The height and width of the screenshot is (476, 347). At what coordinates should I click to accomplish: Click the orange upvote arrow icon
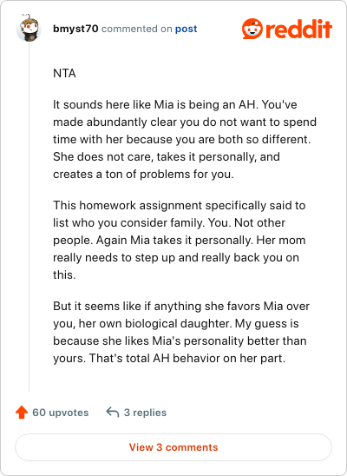(x=22, y=413)
